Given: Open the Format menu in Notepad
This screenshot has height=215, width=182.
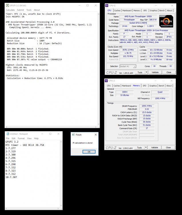Looking at the screenshot, I should coord(21,138).
